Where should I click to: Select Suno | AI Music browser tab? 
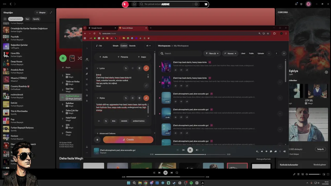pos(133,28)
